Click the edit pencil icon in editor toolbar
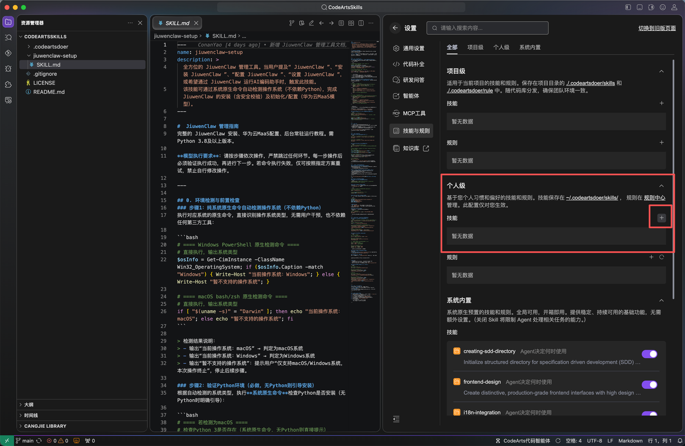This screenshot has height=446, width=685. pos(311,23)
